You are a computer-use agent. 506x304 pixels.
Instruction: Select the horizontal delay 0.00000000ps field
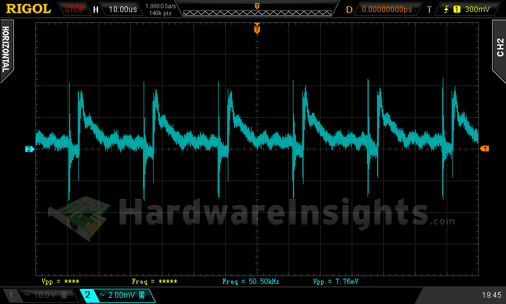[386, 9]
